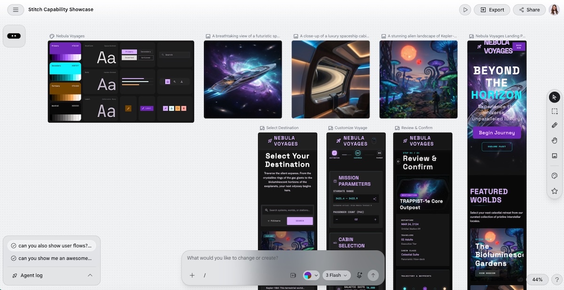
Task: Click the back arrow in Review & Confirm
Action: point(398,161)
